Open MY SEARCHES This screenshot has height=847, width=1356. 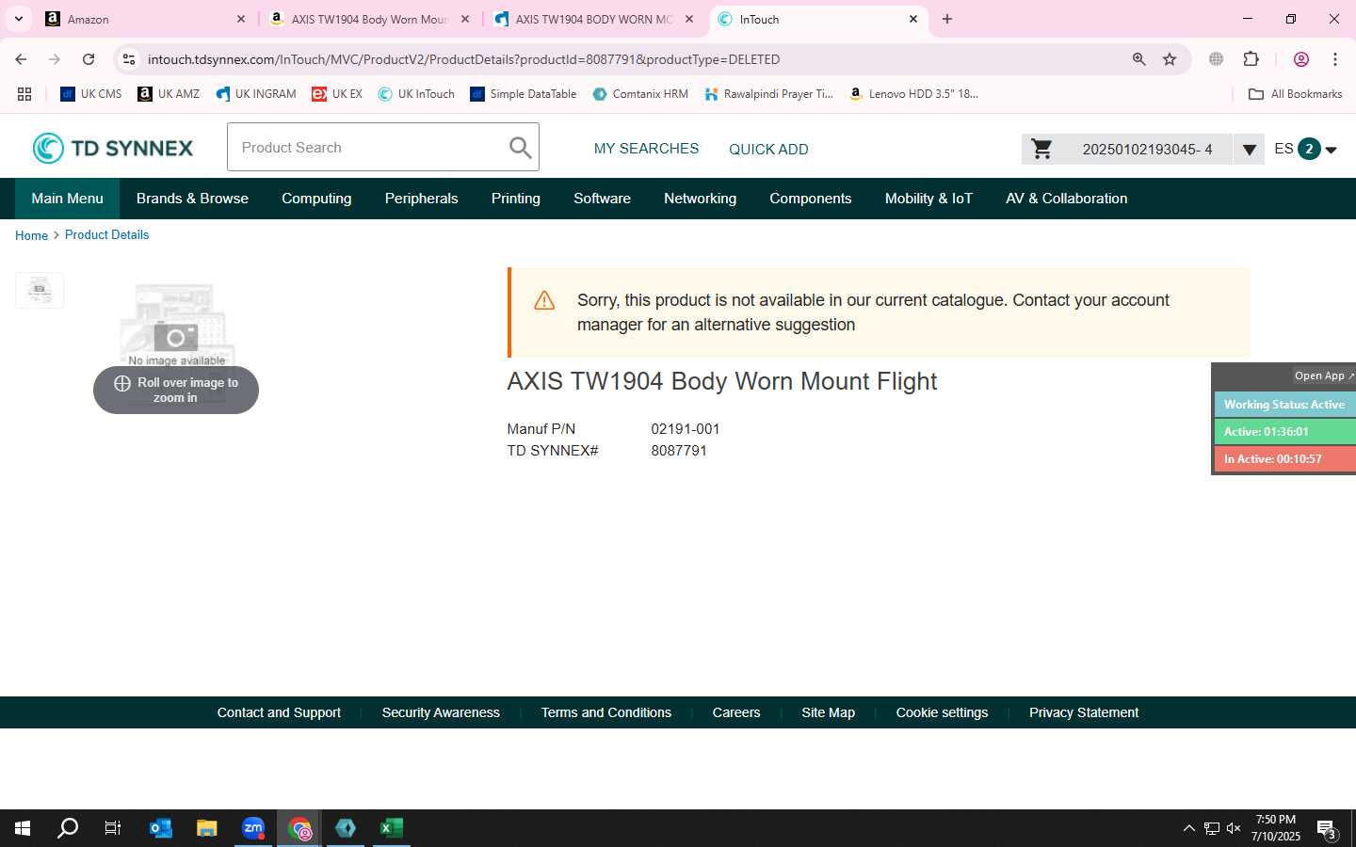pyautogui.click(x=646, y=149)
